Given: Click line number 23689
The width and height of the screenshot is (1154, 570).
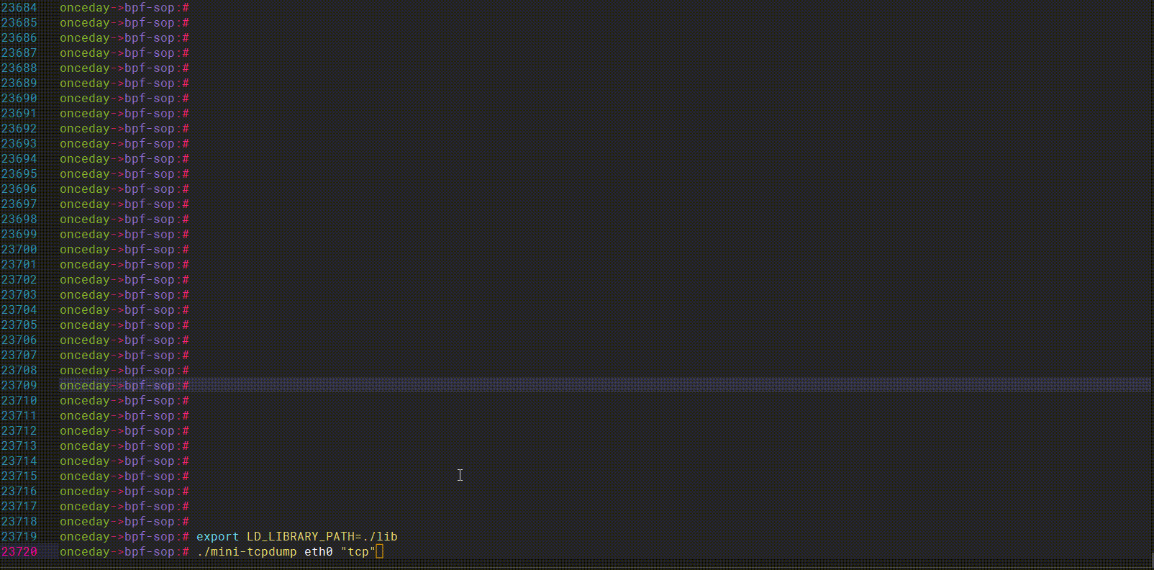Looking at the screenshot, I should 19,83.
